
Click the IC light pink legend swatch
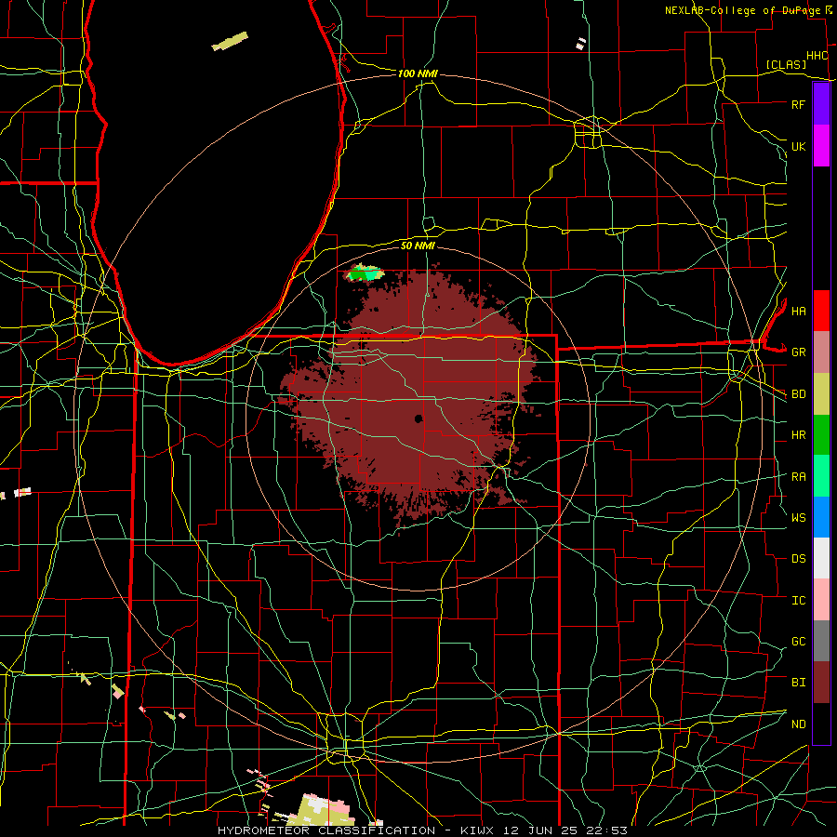821,600
